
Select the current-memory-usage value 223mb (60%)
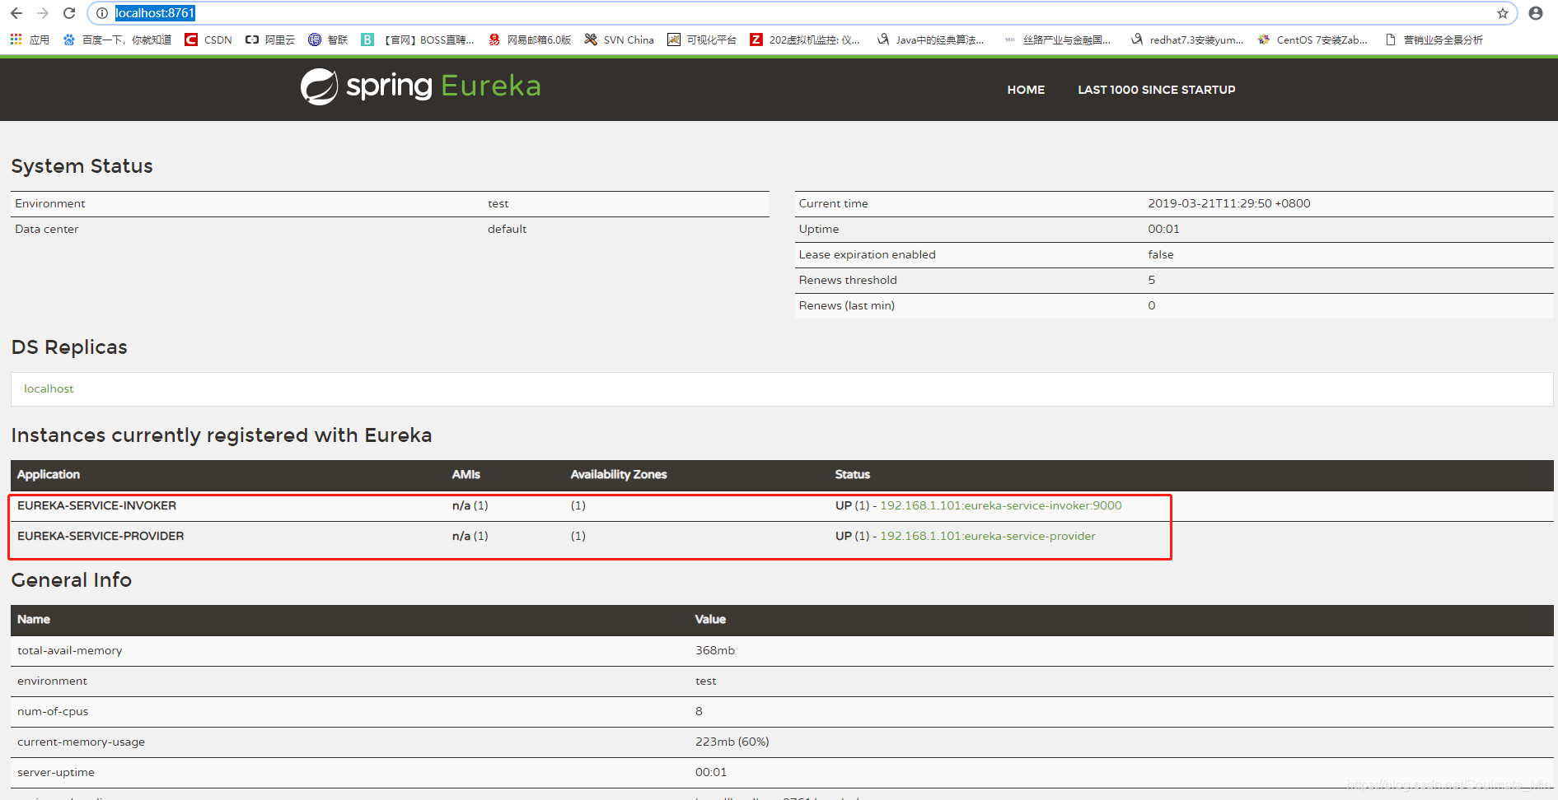click(x=732, y=742)
